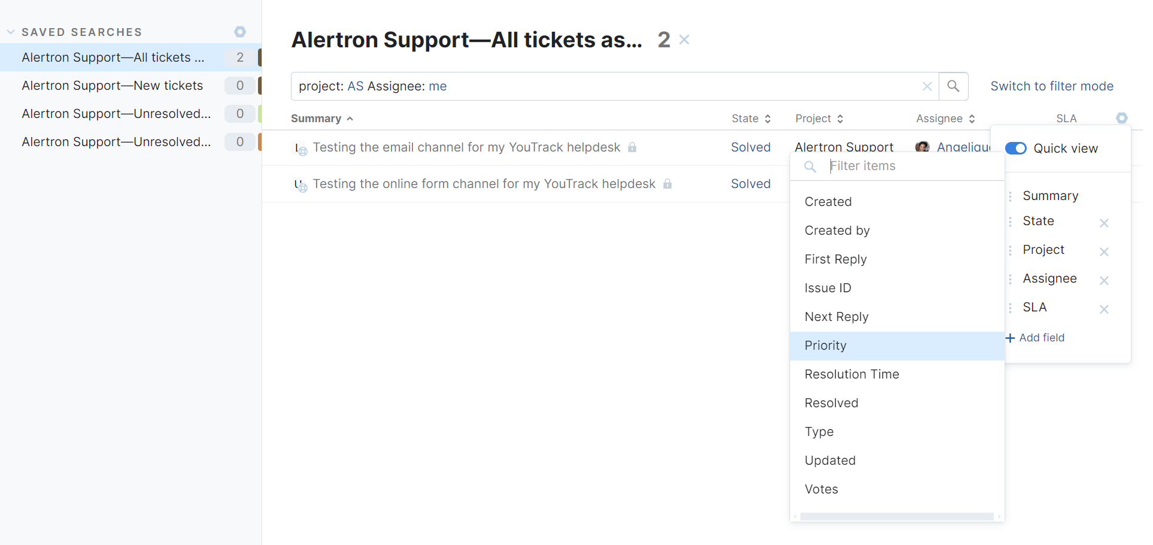Image resolution: width=1153 pixels, height=545 pixels.
Task: Focus the Filter items input
Action: coord(912,166)
